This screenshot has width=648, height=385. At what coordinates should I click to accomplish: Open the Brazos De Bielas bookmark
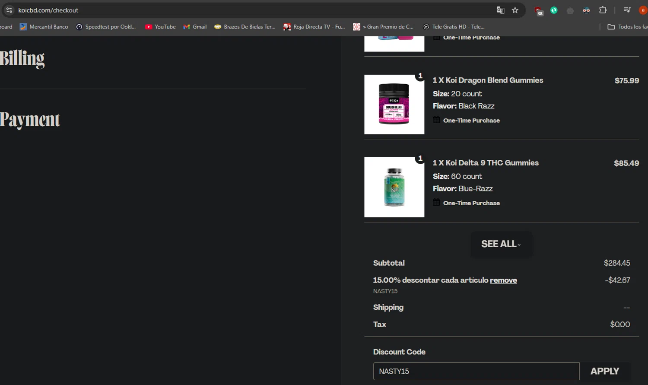pyautogui.click(x=245, y=27)
